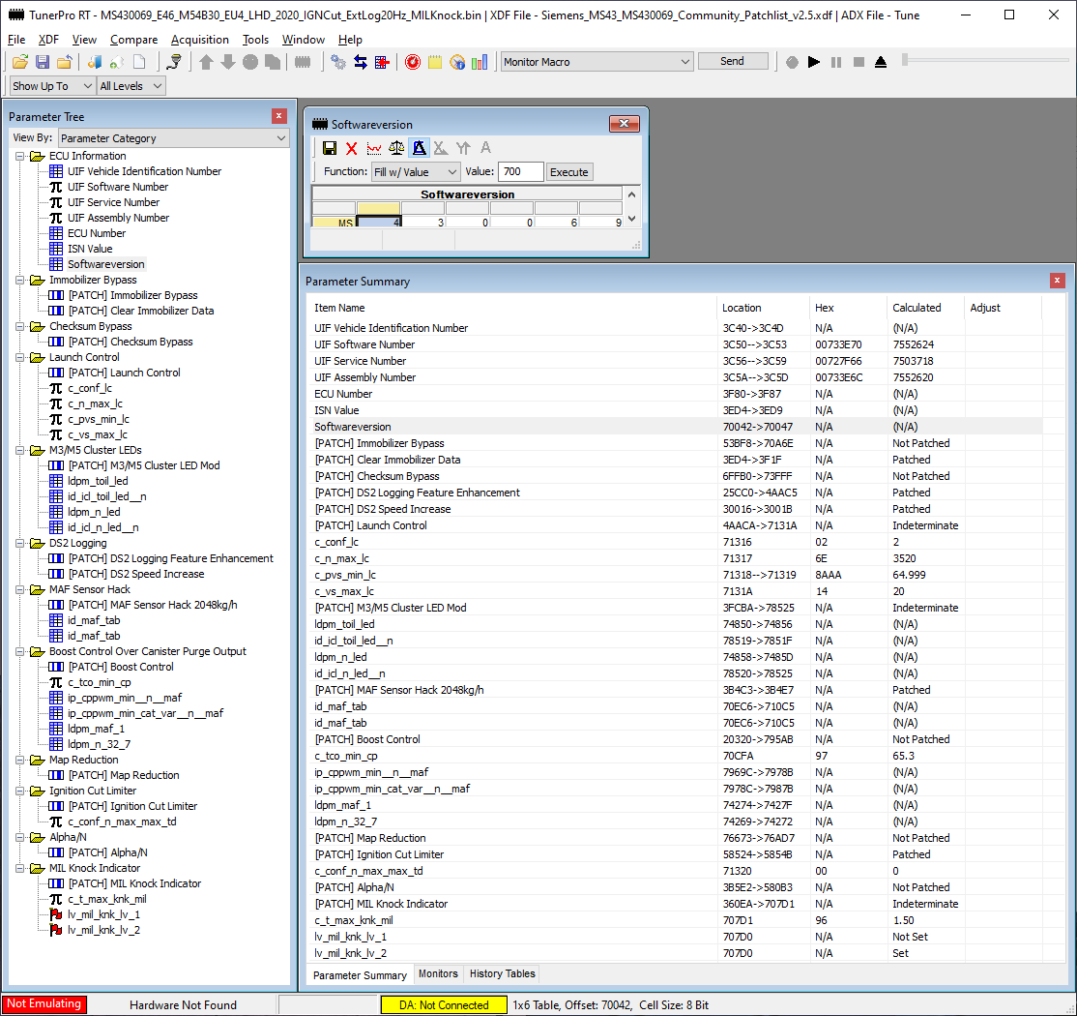Click the open bin file folder icon
The width and height of the screenshot is (1077, 1016).
pos(20,62)
